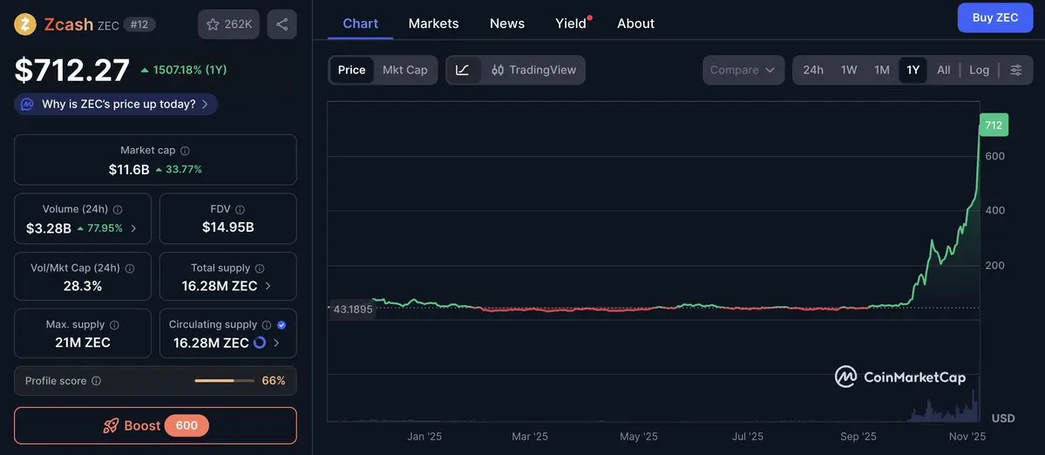Click the Jan '25 axis label
The width and height of the screenshot is (1045, 455).
coord(424,437)
